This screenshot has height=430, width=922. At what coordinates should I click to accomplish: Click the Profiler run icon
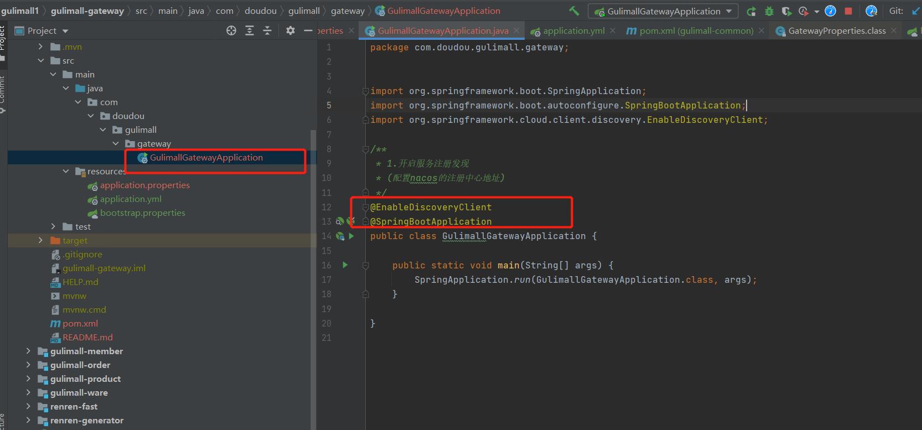(804, 11)
